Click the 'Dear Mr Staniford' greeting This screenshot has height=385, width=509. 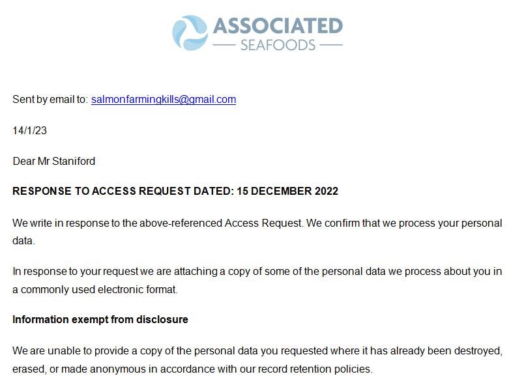click(54, 161)
